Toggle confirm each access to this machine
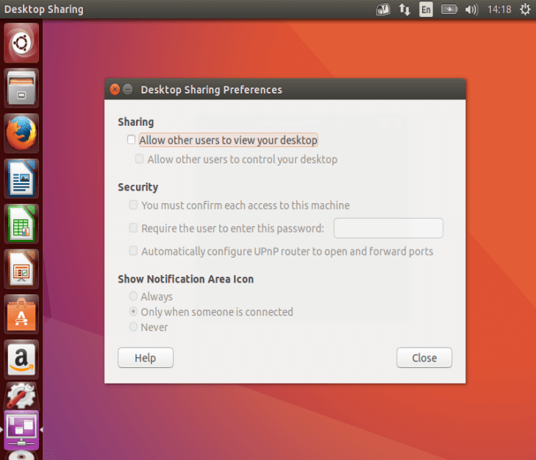 [134, 205]
